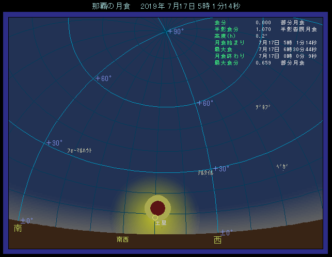Select the ±0° marker above 西
Viewport: 332px width, 257px height.
227,233
